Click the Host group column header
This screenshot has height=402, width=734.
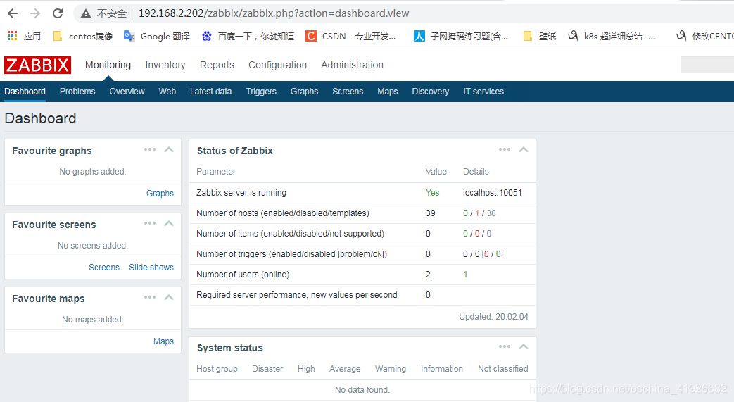point(217,369)
